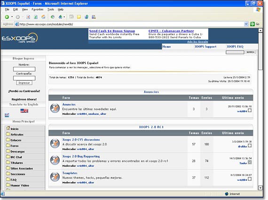
Task: Click the Print toolbar icon
Action: coord(87,17)
